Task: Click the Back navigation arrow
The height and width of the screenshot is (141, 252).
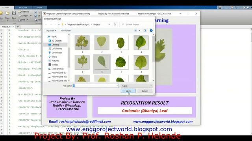Action: tap(46, 24)
